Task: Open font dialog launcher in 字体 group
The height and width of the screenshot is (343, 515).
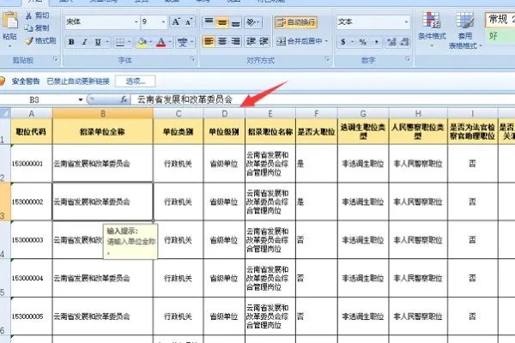Action: (x=192, y=59)
